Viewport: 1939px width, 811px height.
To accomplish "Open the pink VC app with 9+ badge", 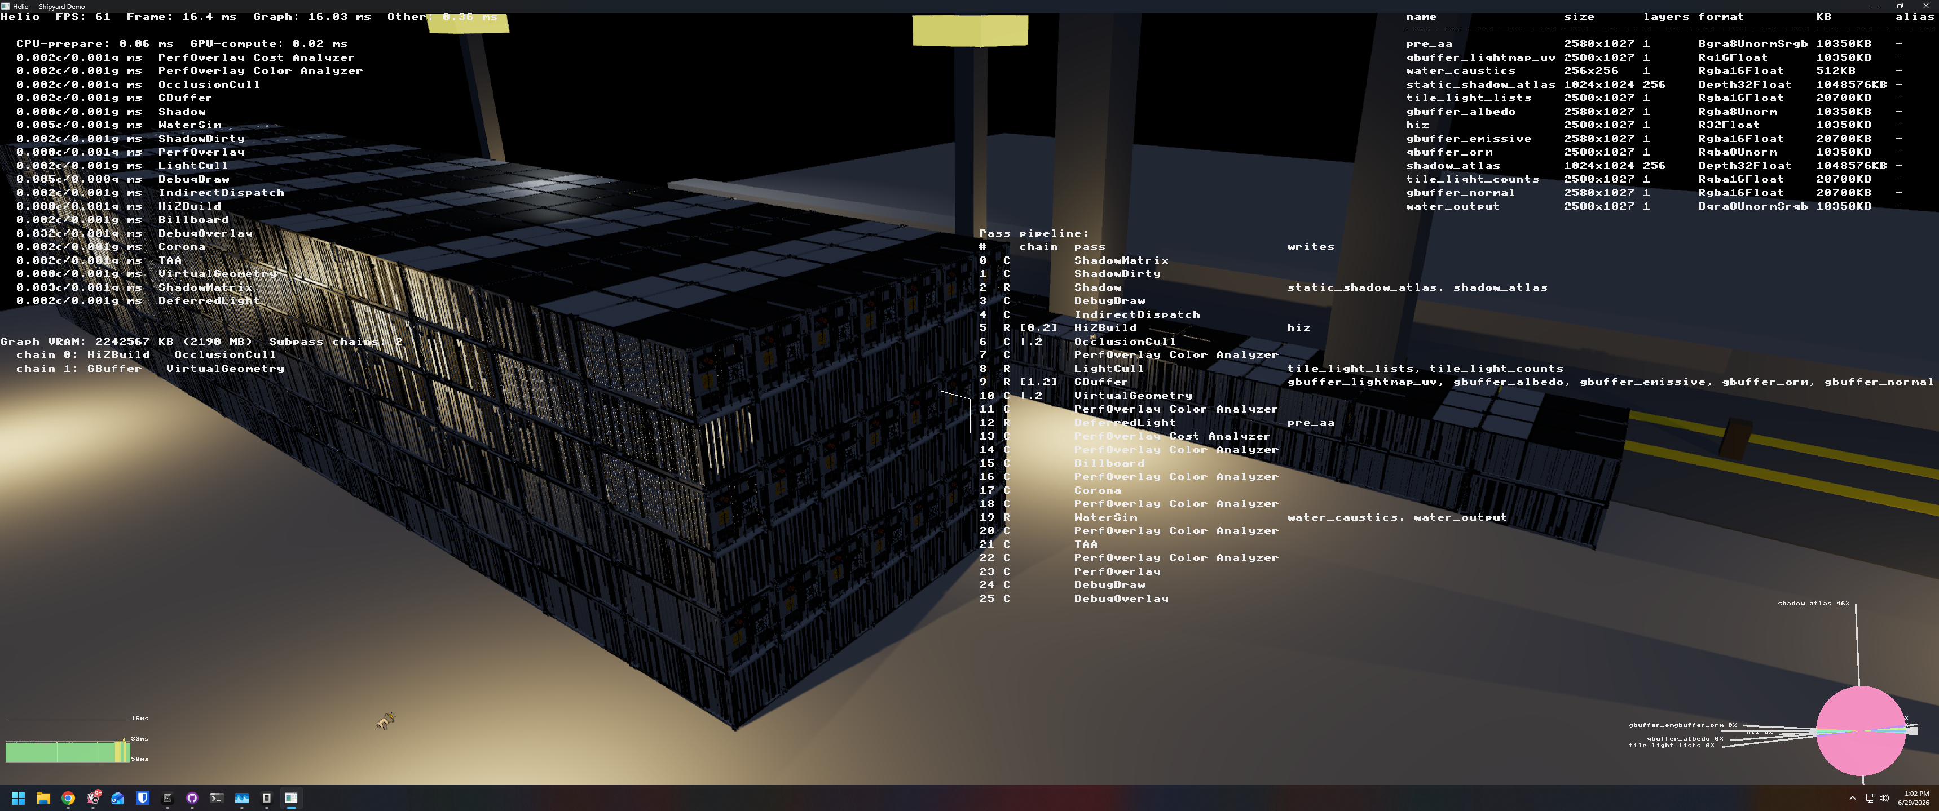I will pos(93,798).
